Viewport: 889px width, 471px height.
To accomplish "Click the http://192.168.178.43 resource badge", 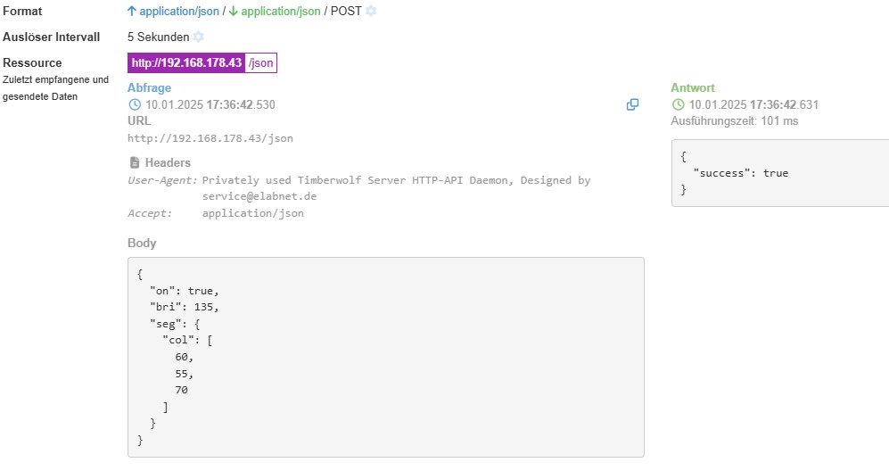I will tap(186, 63).
